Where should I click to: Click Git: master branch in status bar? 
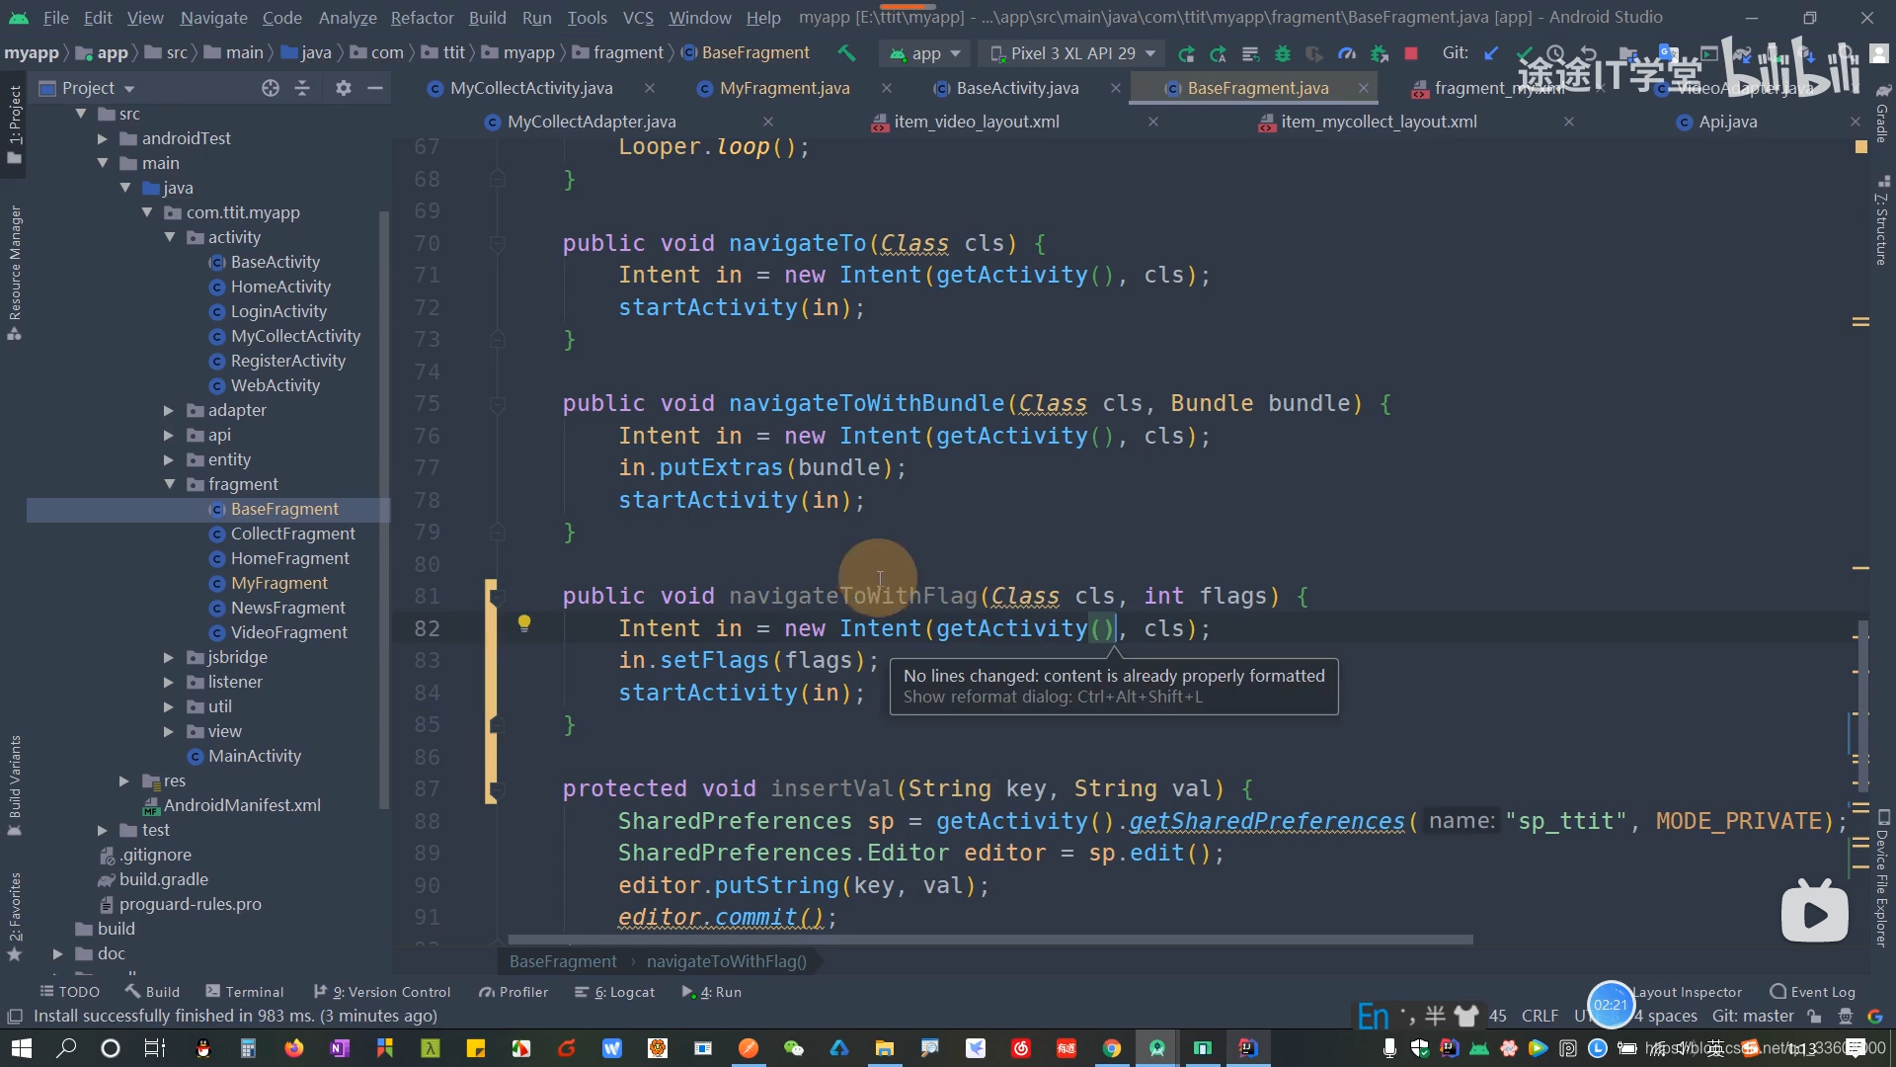click(1753, 1016)
